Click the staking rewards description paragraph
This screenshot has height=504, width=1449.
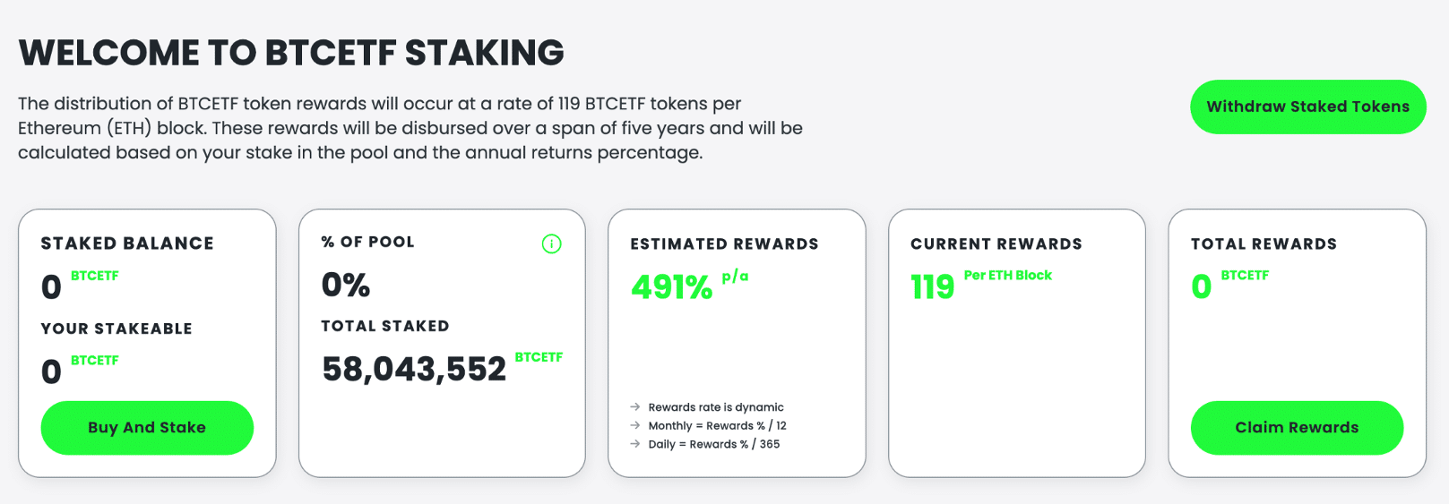pyautogui.click(x=410, y=128)
